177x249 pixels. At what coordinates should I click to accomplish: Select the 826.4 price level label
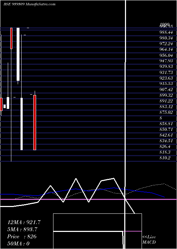click(165, 147)
